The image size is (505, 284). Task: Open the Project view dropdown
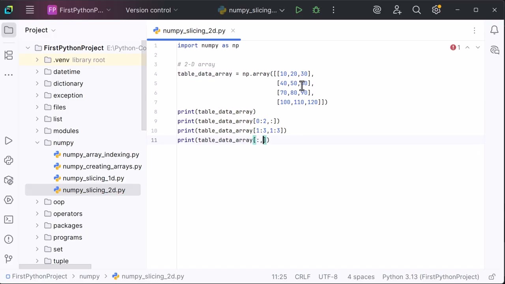click(x=40, y=30)
